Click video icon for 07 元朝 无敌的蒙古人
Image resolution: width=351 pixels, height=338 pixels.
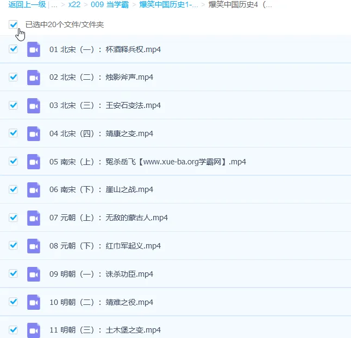tap(34, 218)
